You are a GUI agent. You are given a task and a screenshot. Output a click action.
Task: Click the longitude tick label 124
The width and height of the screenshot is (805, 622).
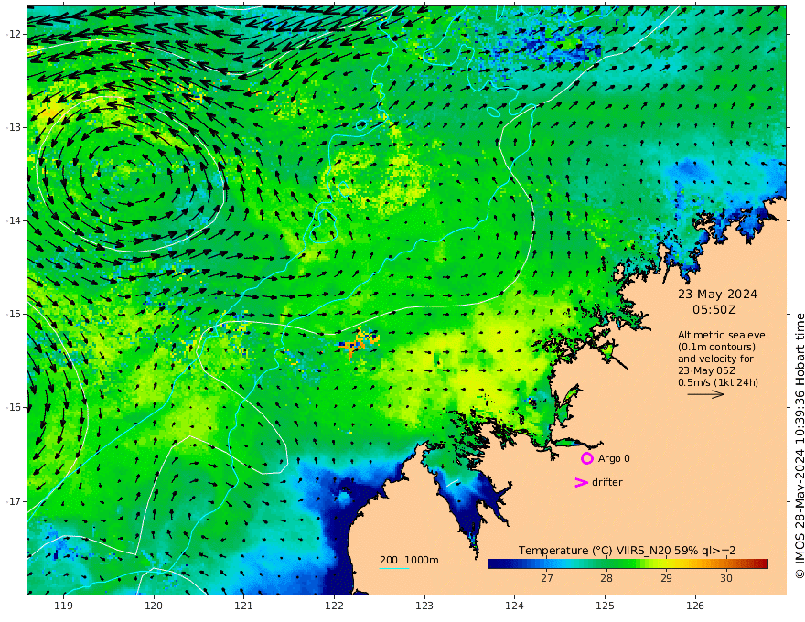(514, 606)
